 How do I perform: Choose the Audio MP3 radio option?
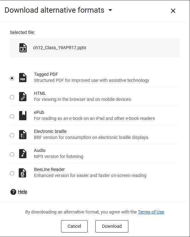(x=12, y=154)
